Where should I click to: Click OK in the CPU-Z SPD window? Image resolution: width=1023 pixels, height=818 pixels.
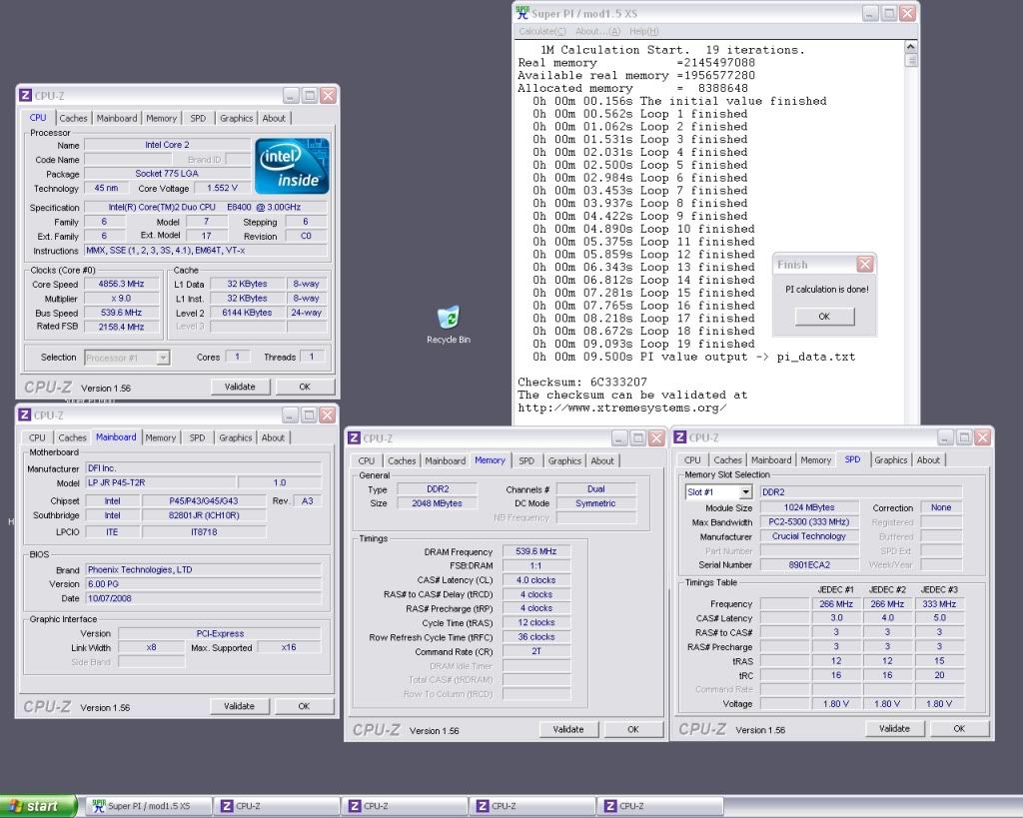(x=958, y=729)
